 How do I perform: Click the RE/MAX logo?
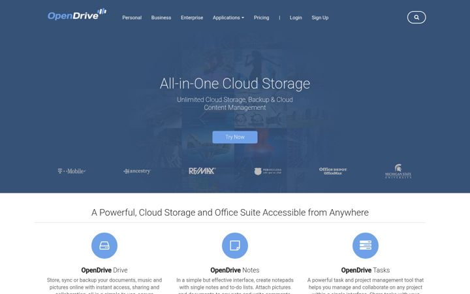202,171
